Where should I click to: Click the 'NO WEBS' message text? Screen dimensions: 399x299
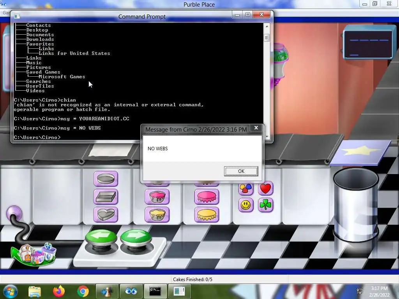click(x=157, y=148)
